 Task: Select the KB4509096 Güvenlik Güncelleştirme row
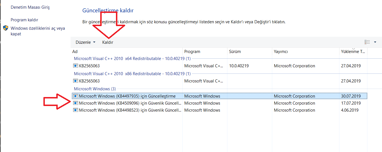click(219, 103)
